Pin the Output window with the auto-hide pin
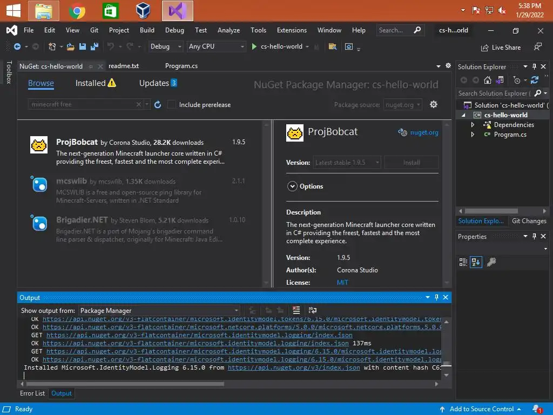Image resolution: width=553 pixels, height=415 pixels. point(436,298)
